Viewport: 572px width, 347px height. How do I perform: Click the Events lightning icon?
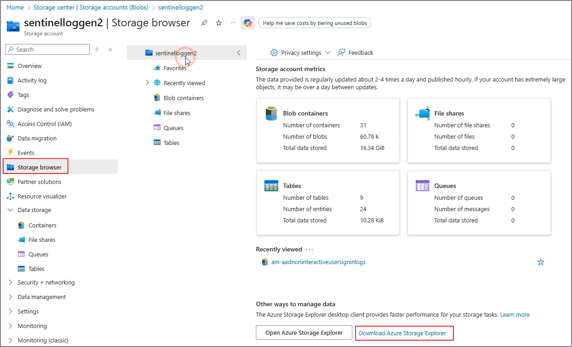(x=10, y=153)
